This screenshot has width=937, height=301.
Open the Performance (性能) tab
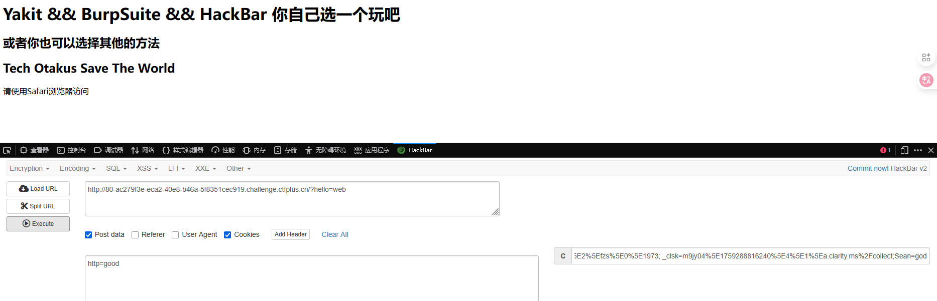[223, 150]
